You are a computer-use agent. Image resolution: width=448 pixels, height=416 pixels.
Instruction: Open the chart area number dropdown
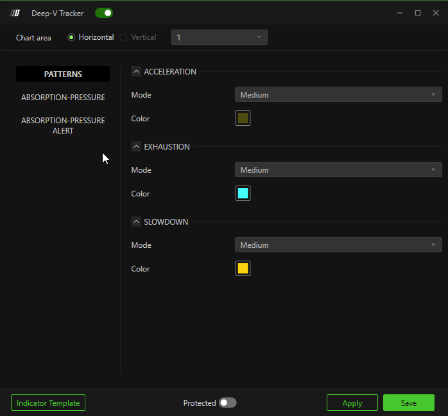[x=219, y=37]
